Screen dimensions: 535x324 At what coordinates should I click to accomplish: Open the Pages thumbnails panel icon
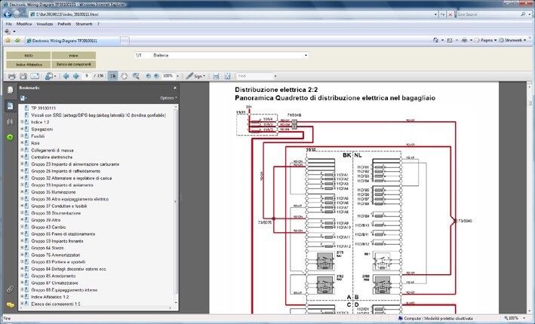(x=10, y=90)
